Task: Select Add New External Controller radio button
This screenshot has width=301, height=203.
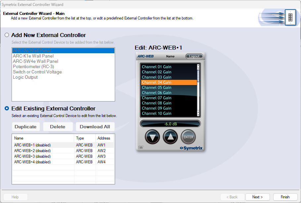Action: [7, 35]
